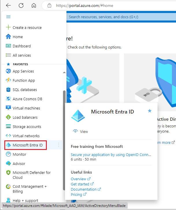Screen dimensions: 176x210
Task: Open the Monitor menu item
Action: tap(19, 155)
